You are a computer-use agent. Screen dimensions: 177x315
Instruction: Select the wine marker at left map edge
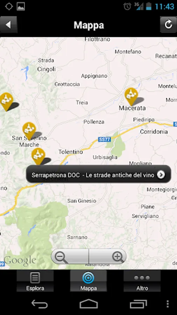click(x=6, y=101)
